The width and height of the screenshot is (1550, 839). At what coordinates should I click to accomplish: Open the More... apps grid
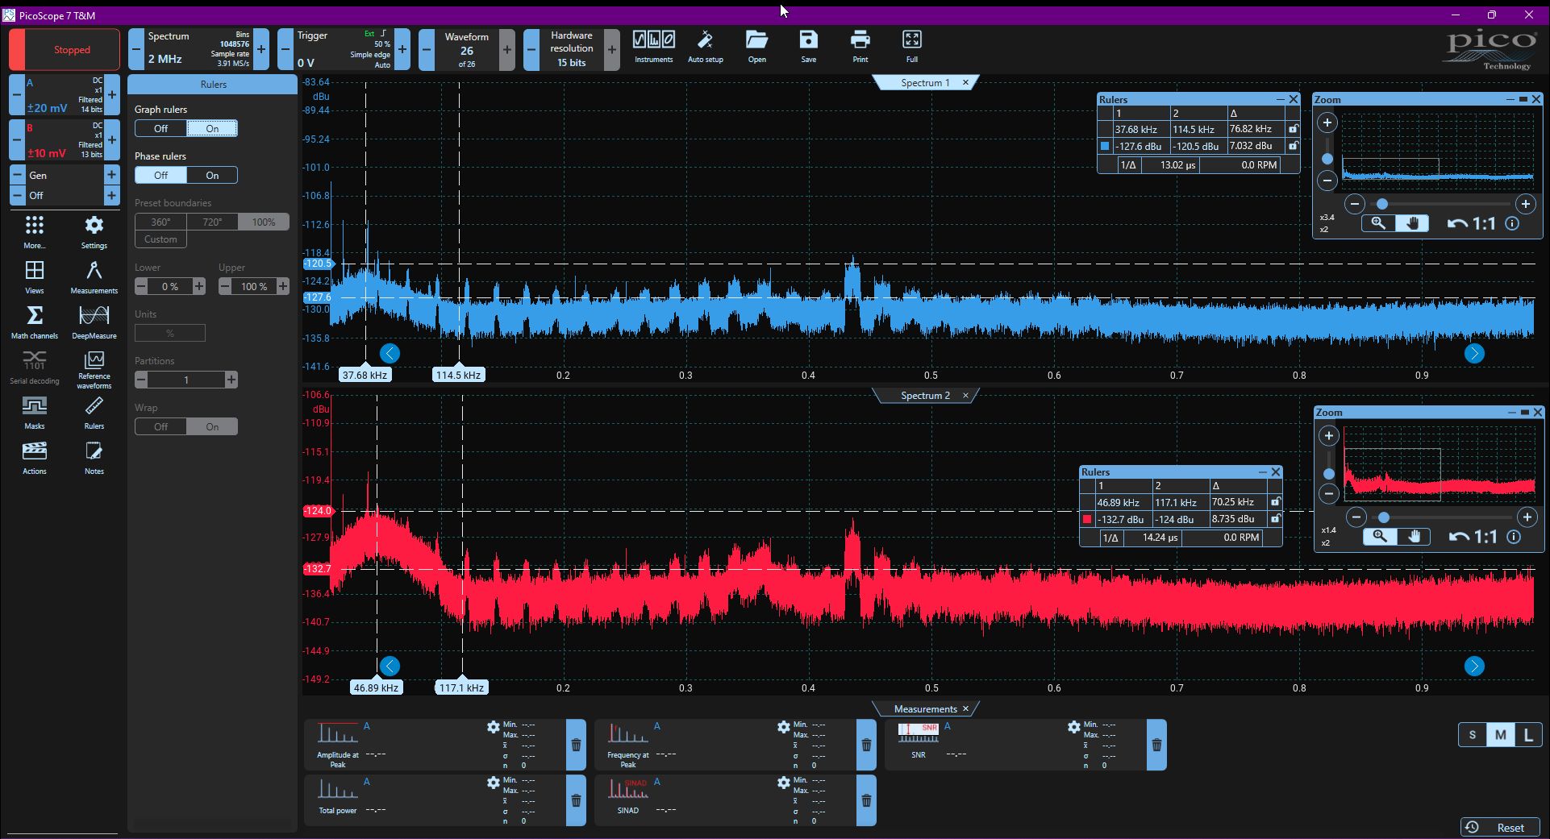click(x=34, y=232)
